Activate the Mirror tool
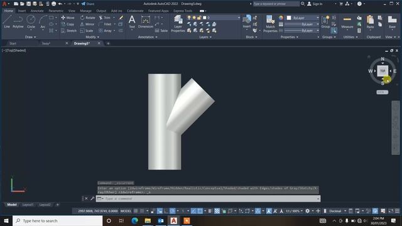This screenshot has height=226, width=402. point(87,24)
